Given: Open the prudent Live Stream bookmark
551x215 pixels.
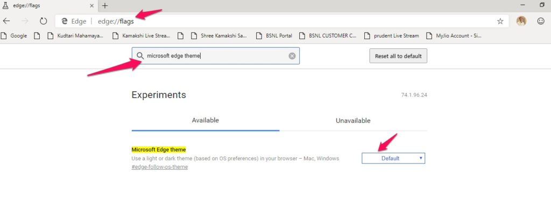Looking at the screenshot, I should 392,36.
